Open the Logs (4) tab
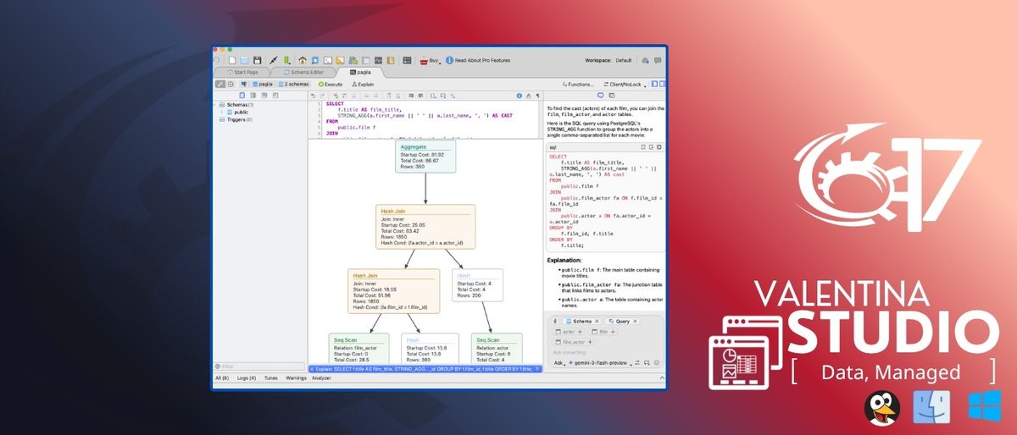Screen dimensions: 1017x435 pos(246,378)
